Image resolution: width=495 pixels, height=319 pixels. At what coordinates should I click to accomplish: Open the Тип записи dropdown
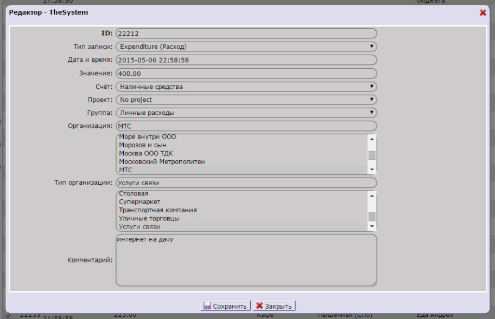246,47
